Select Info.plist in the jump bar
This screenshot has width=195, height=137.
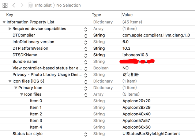pos(43,5)
